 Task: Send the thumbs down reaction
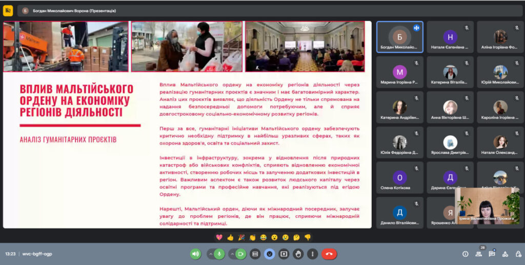click(x=308, y=237)
